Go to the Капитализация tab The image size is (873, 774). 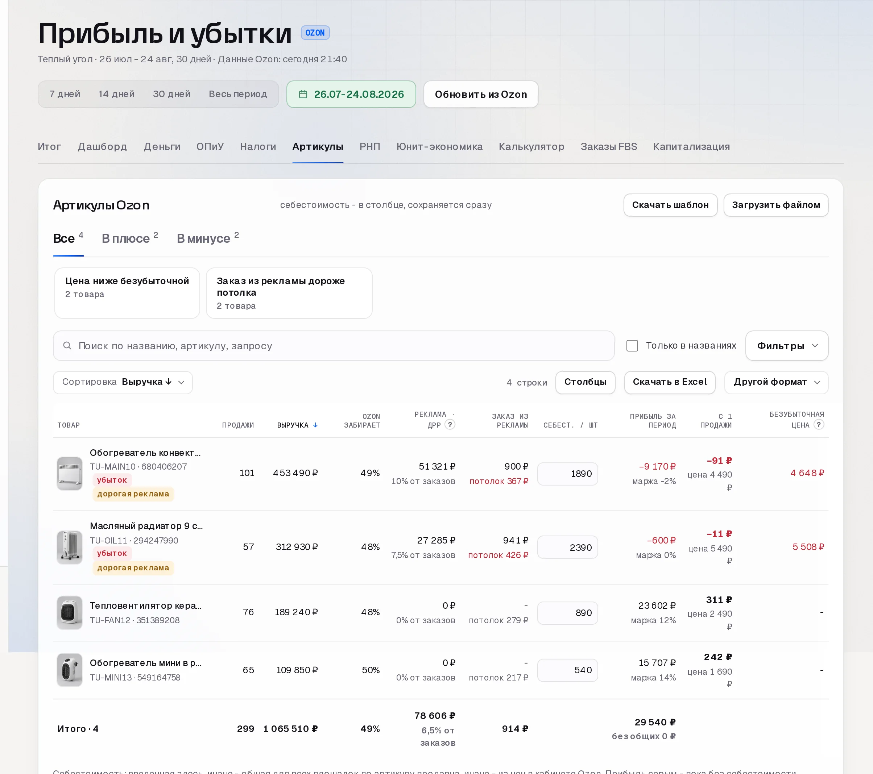tap(691, 146)
